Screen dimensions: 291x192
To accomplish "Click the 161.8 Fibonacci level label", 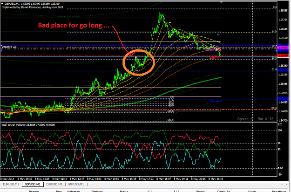I will (170, 120).
